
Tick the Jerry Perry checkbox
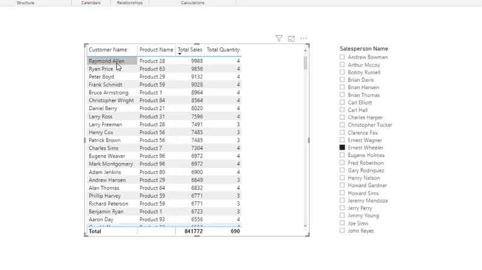coord(342,207)
